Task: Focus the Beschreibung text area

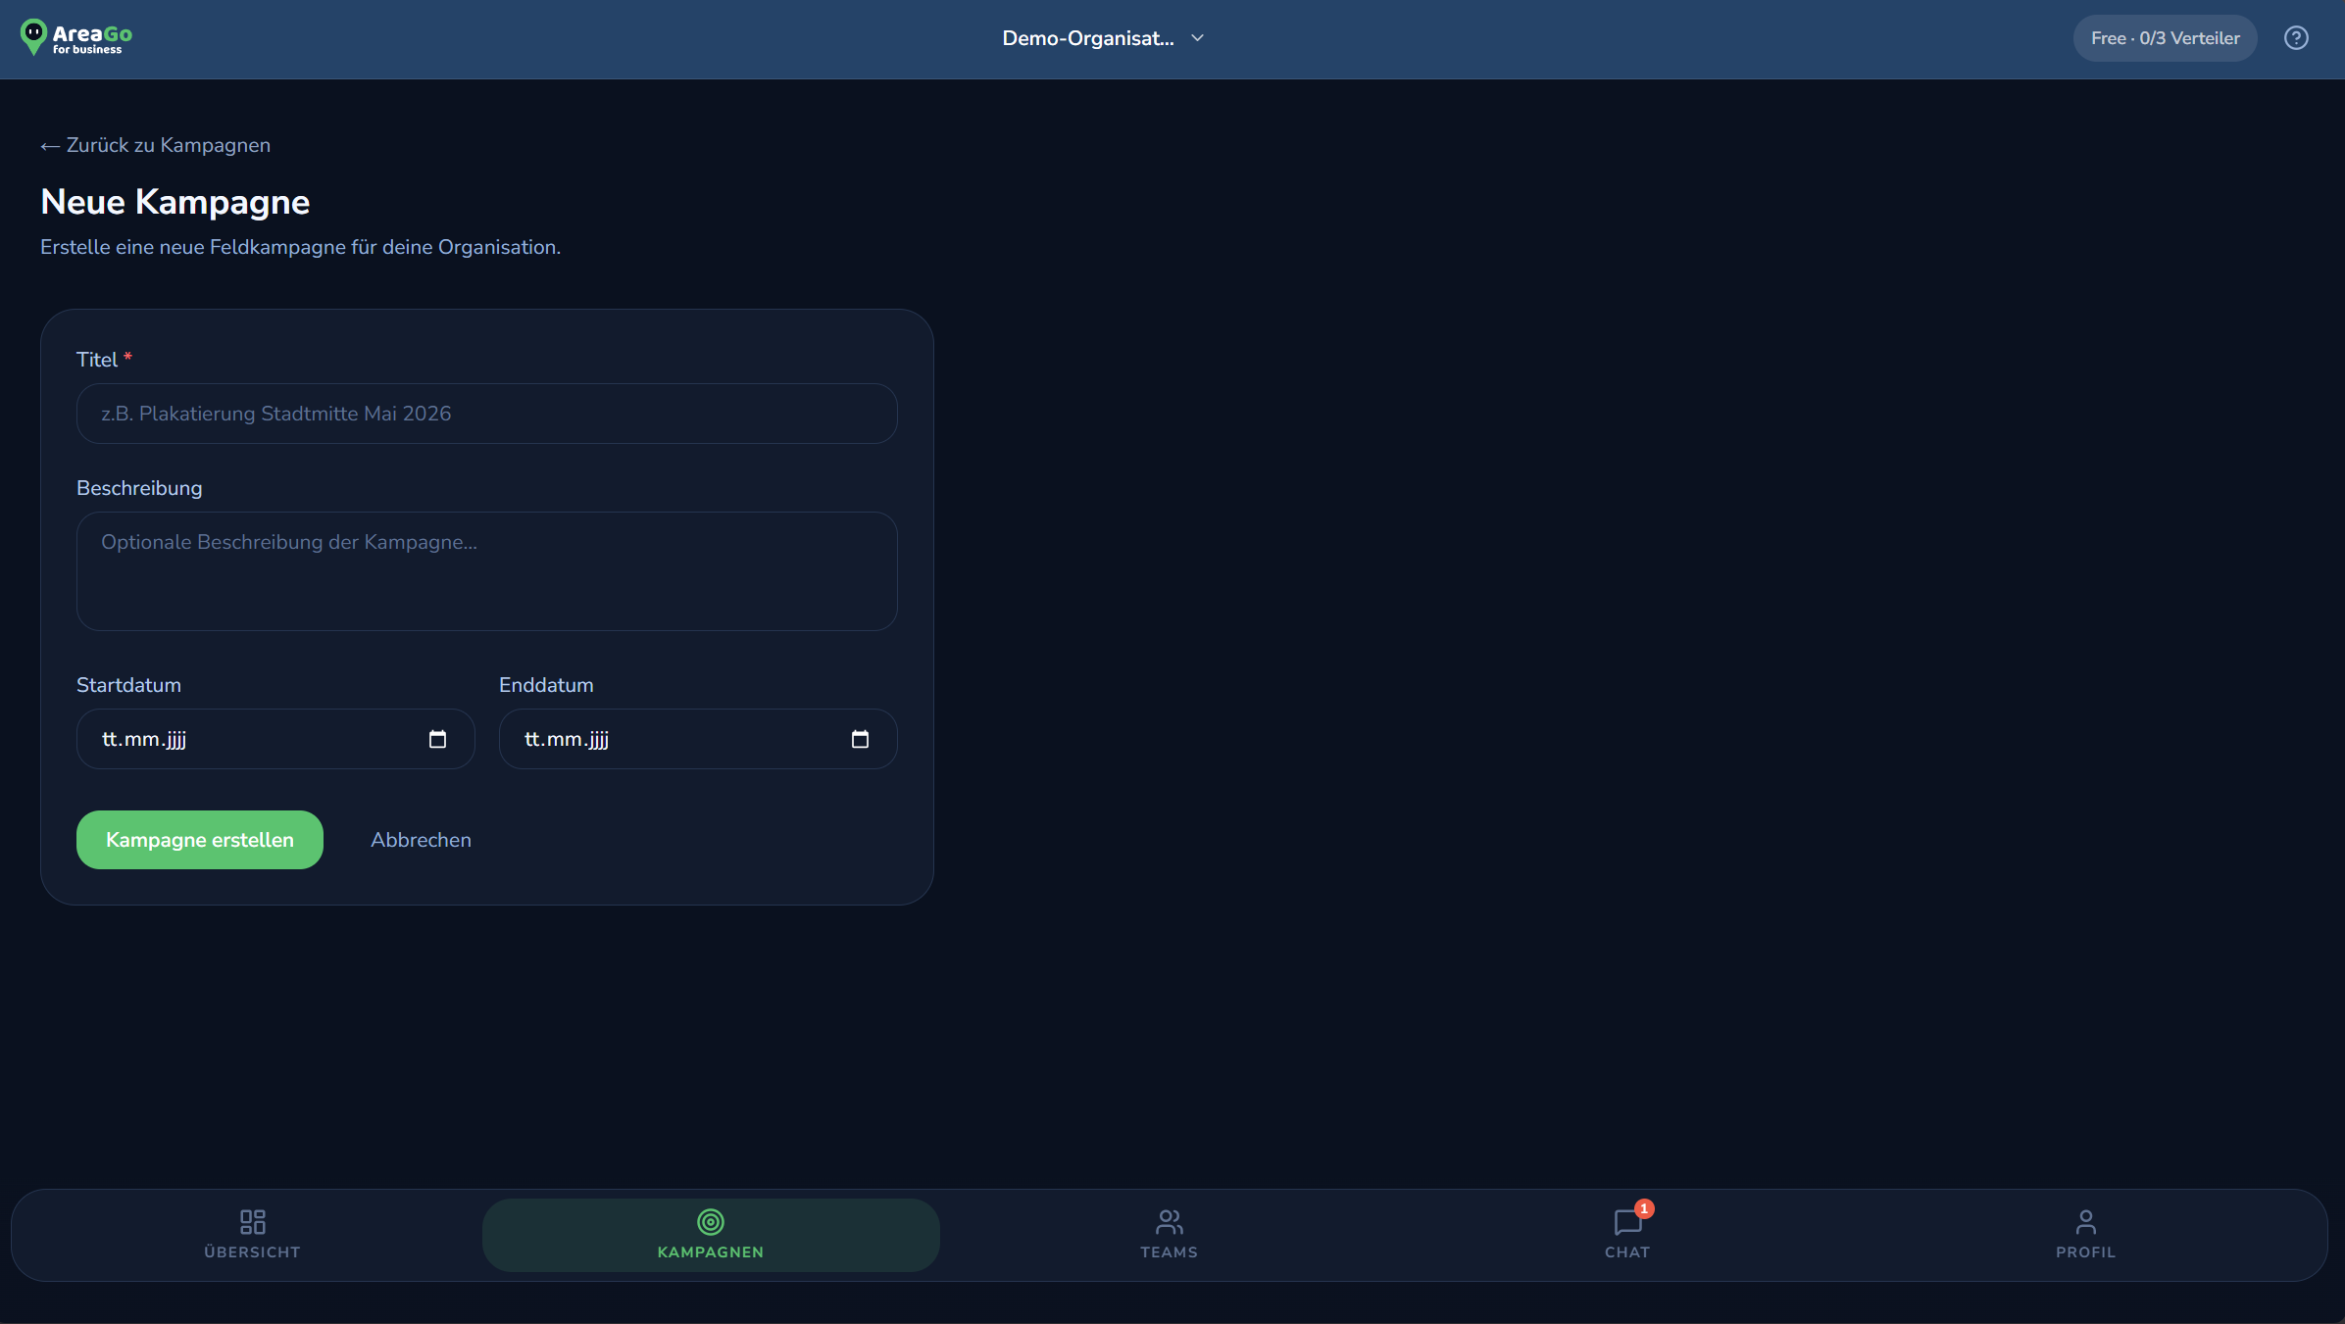Action: click(487, 571)
